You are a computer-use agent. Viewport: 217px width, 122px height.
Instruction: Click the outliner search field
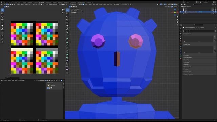(198, 4)
